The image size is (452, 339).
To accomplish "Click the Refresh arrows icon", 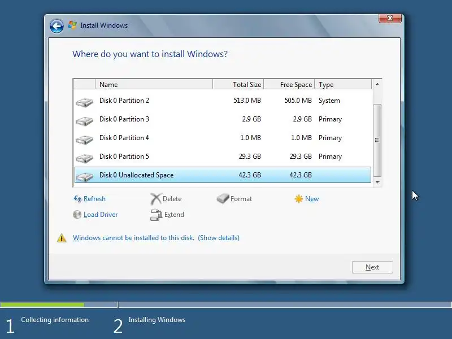I will [x=77, y=199].
